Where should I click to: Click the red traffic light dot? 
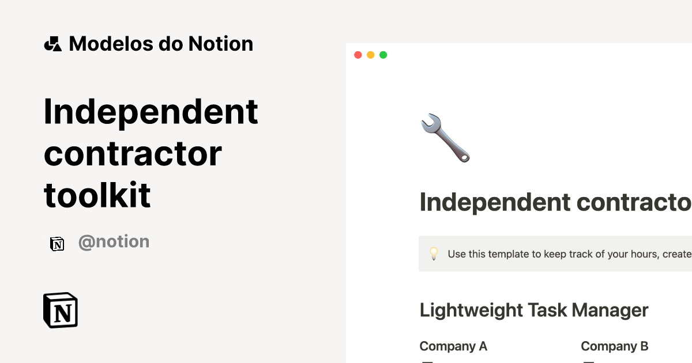pyautogui.click(x=358, y=55)
